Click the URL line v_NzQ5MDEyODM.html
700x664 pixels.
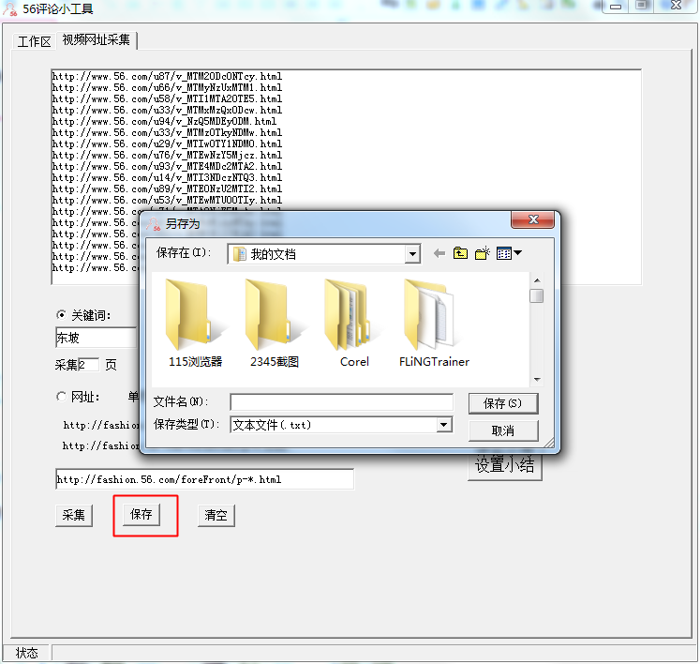click(164, 121)
